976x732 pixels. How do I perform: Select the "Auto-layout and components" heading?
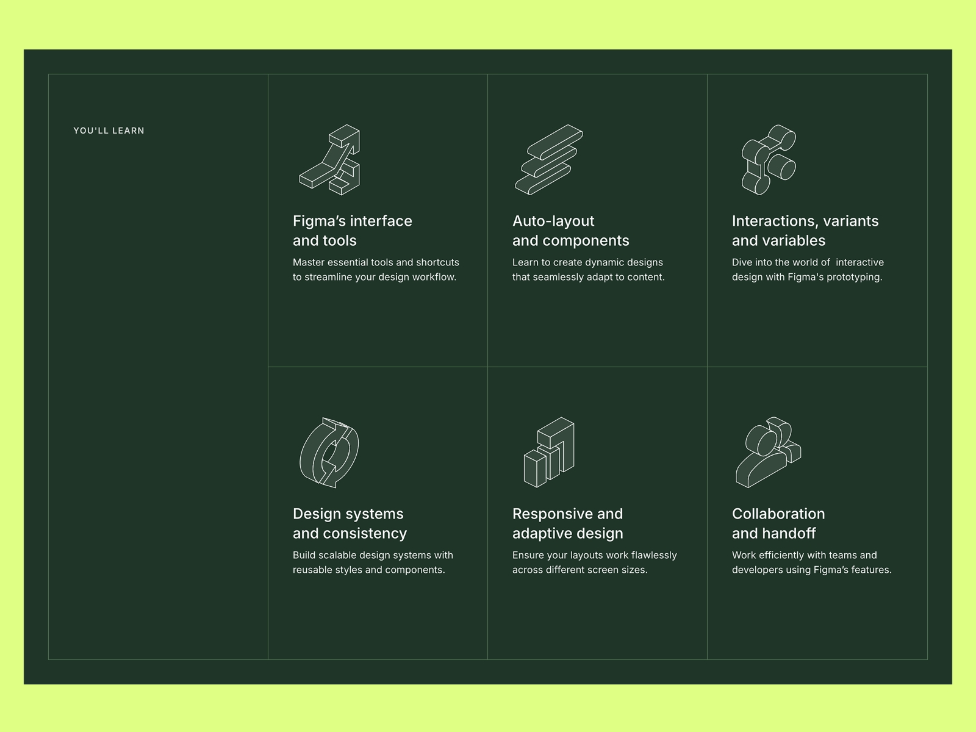click(570, 231)
